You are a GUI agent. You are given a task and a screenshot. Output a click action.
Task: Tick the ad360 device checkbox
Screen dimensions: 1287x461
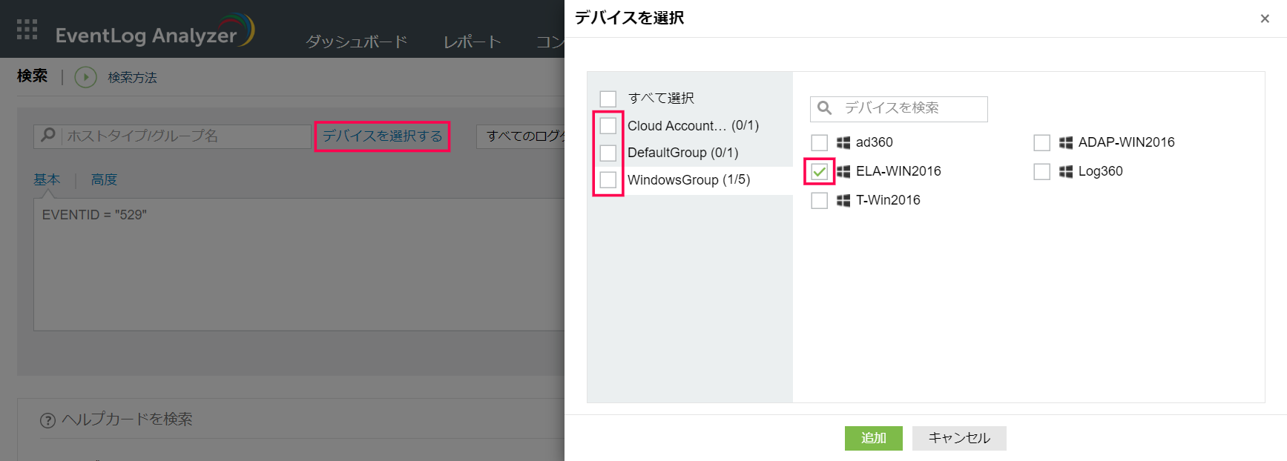click(820, 142)
